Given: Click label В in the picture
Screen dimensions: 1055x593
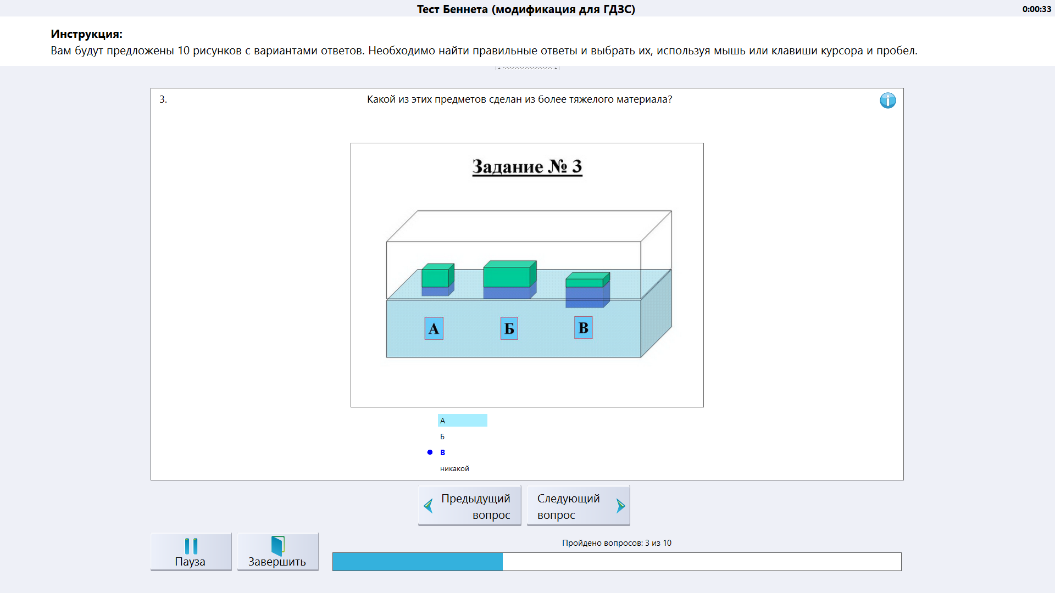Looking at the screenshot, I should click(584, 328).
